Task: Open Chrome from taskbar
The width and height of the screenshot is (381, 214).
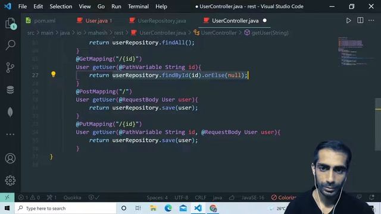Action: (x=213, y=208)
